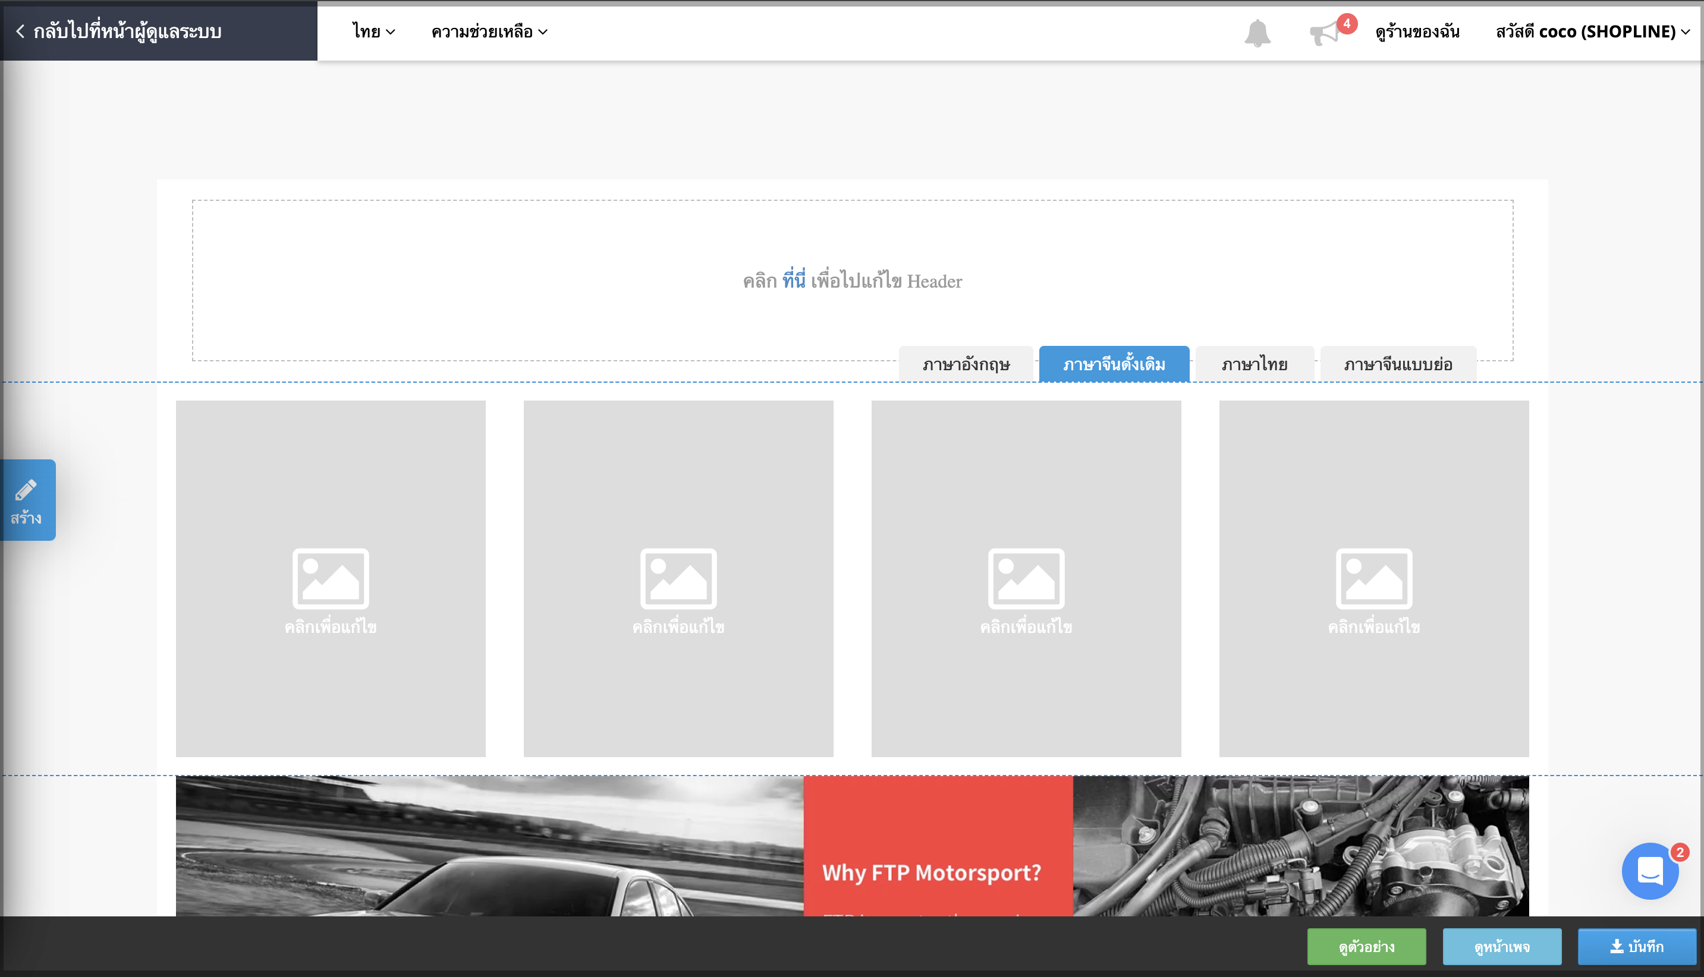Screen dimensions: 1704x977
Task: Switch to the ภาษาอังกฤษ tab
Action: (966, 364)
